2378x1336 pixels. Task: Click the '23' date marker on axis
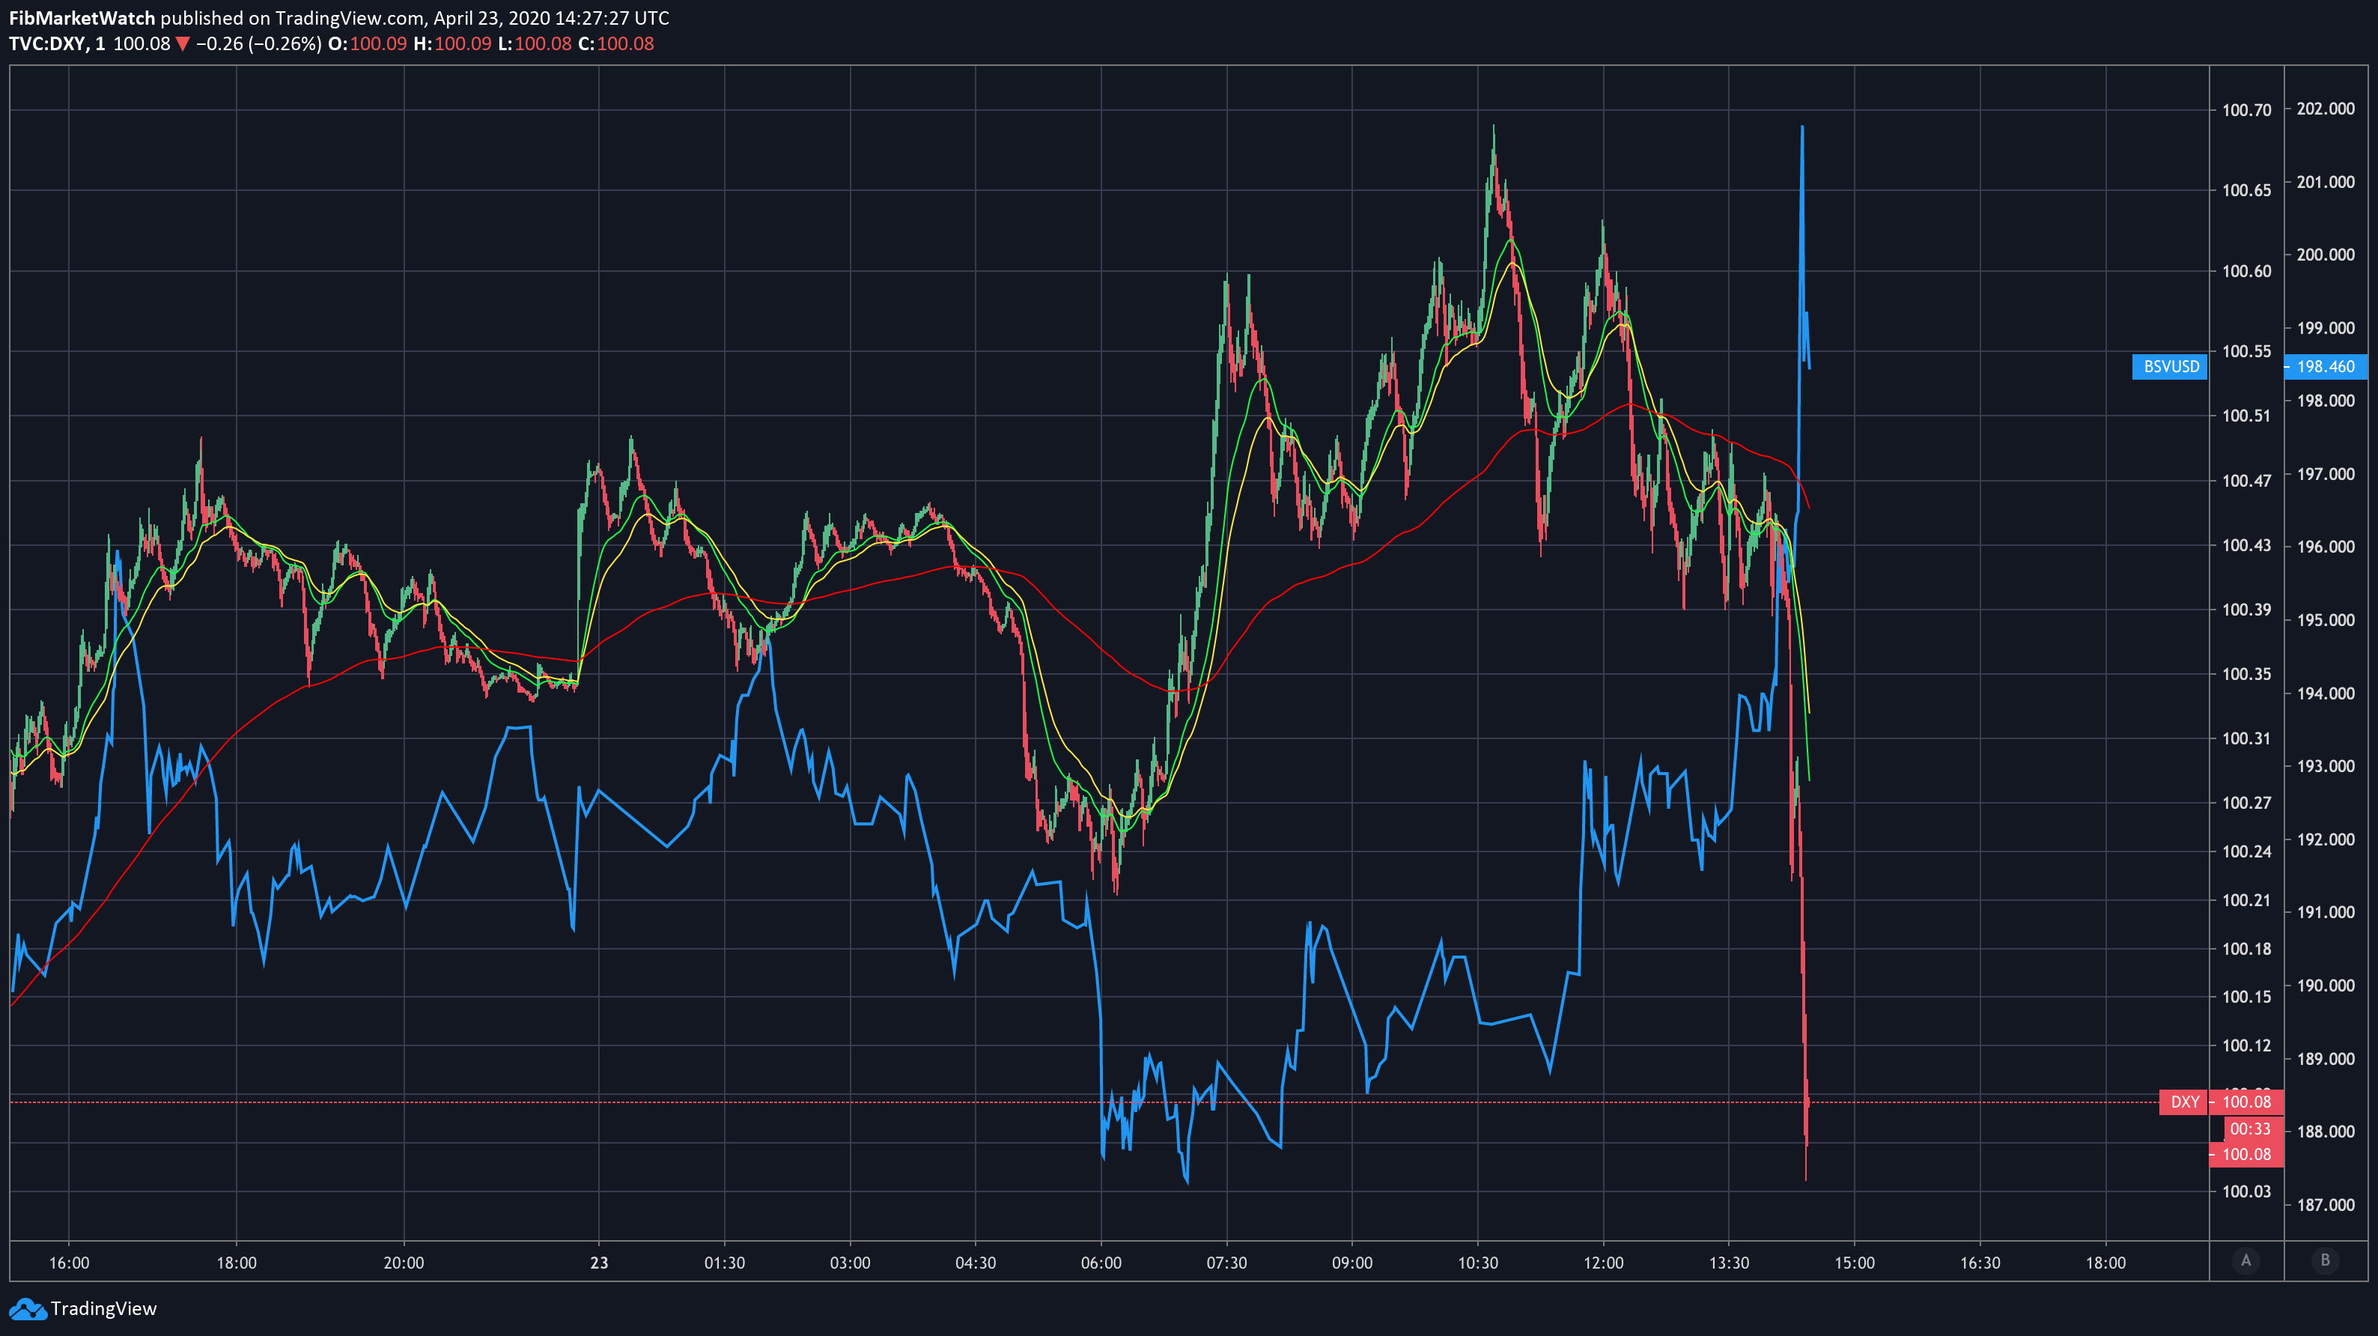(599, 1262)
